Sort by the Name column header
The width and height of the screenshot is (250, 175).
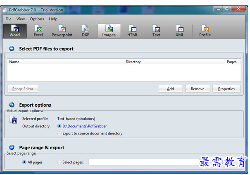[x=65, y=62]
